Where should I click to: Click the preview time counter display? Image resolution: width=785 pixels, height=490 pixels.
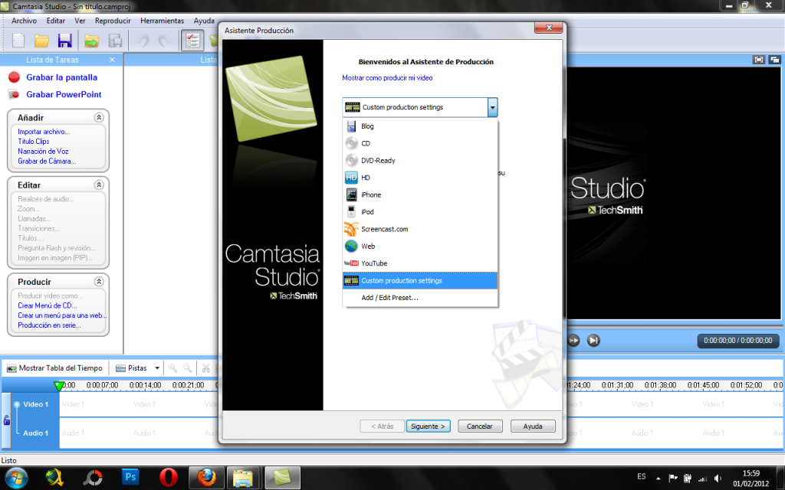738,341
